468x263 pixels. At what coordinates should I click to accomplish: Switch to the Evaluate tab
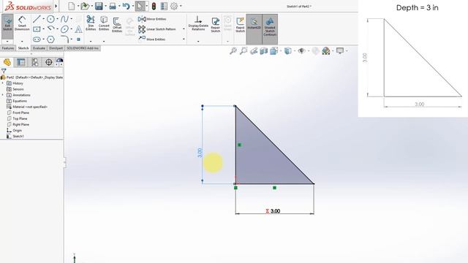pyautogui.click(x=39, y=48)
